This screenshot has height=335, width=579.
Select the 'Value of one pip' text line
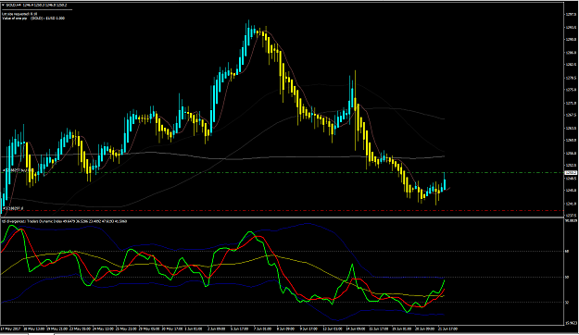tap(33, 19)
